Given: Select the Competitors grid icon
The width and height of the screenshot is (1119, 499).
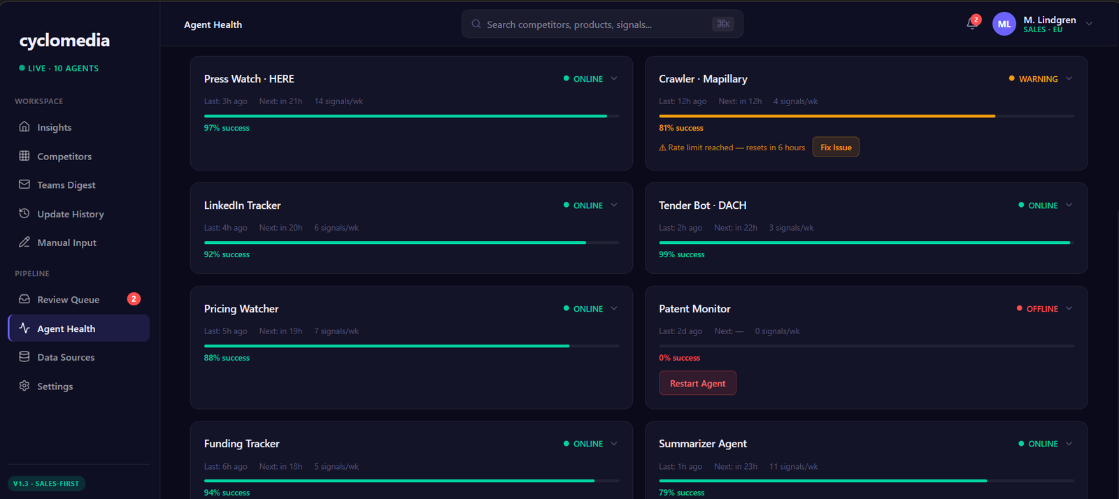Looking at the screenshot, I should tap(24, 156).
